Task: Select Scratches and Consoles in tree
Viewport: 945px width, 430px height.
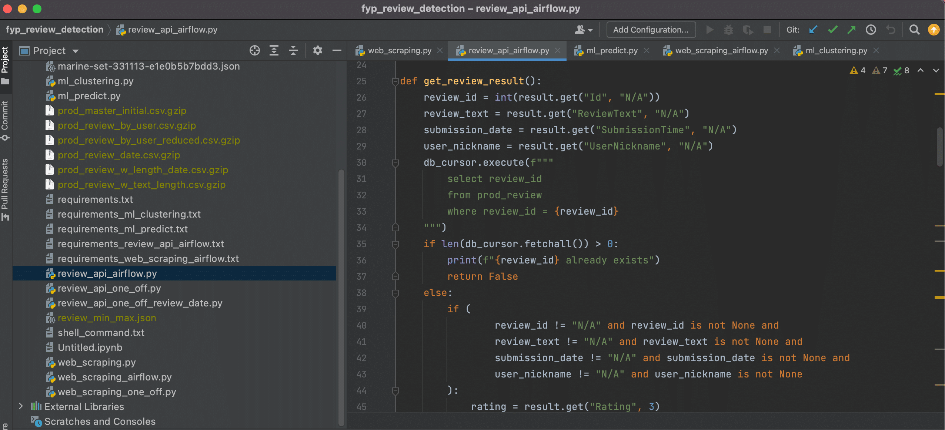Action: click(x=100, y=421)
